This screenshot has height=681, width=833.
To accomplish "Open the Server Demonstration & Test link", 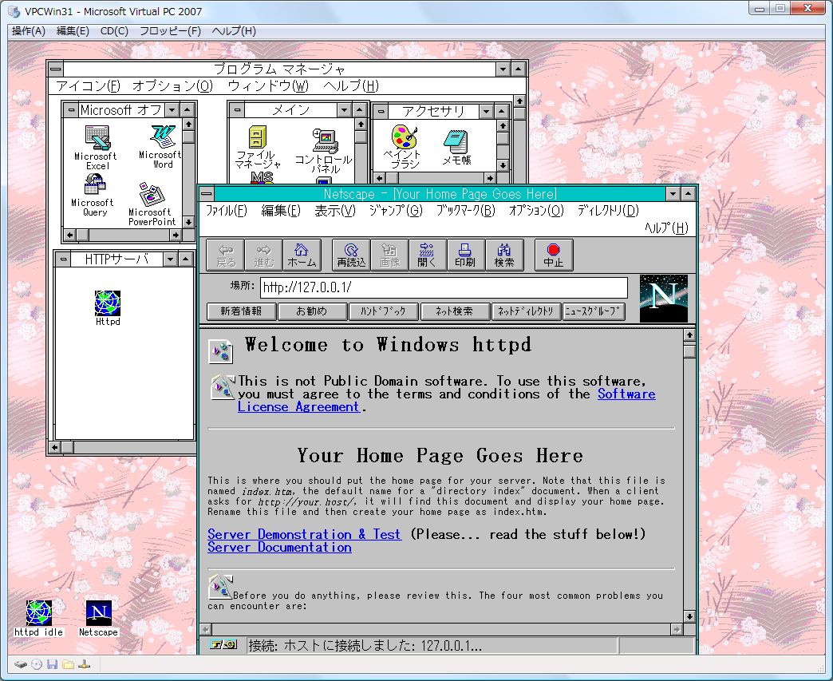I will click(305, 534).
